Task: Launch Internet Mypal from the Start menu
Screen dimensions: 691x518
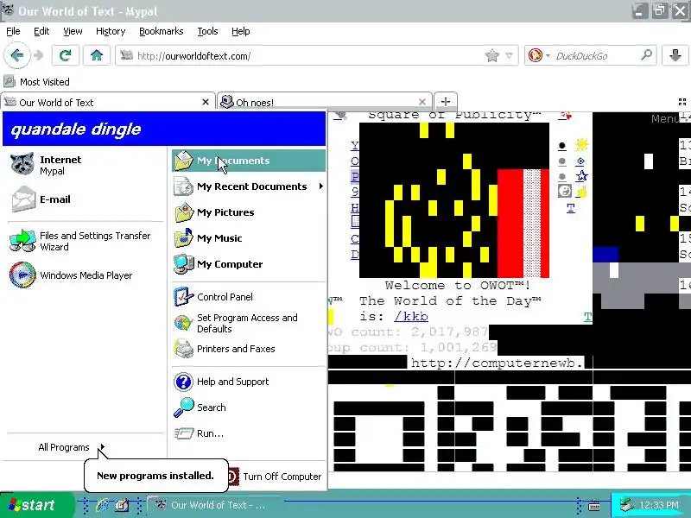Action: (x=84, y=165)
